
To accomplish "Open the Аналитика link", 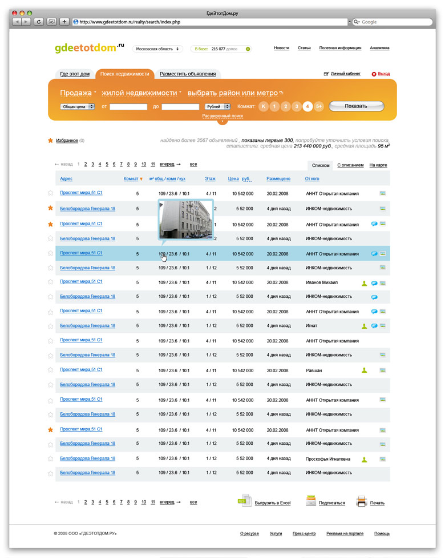I will [379, 47].
